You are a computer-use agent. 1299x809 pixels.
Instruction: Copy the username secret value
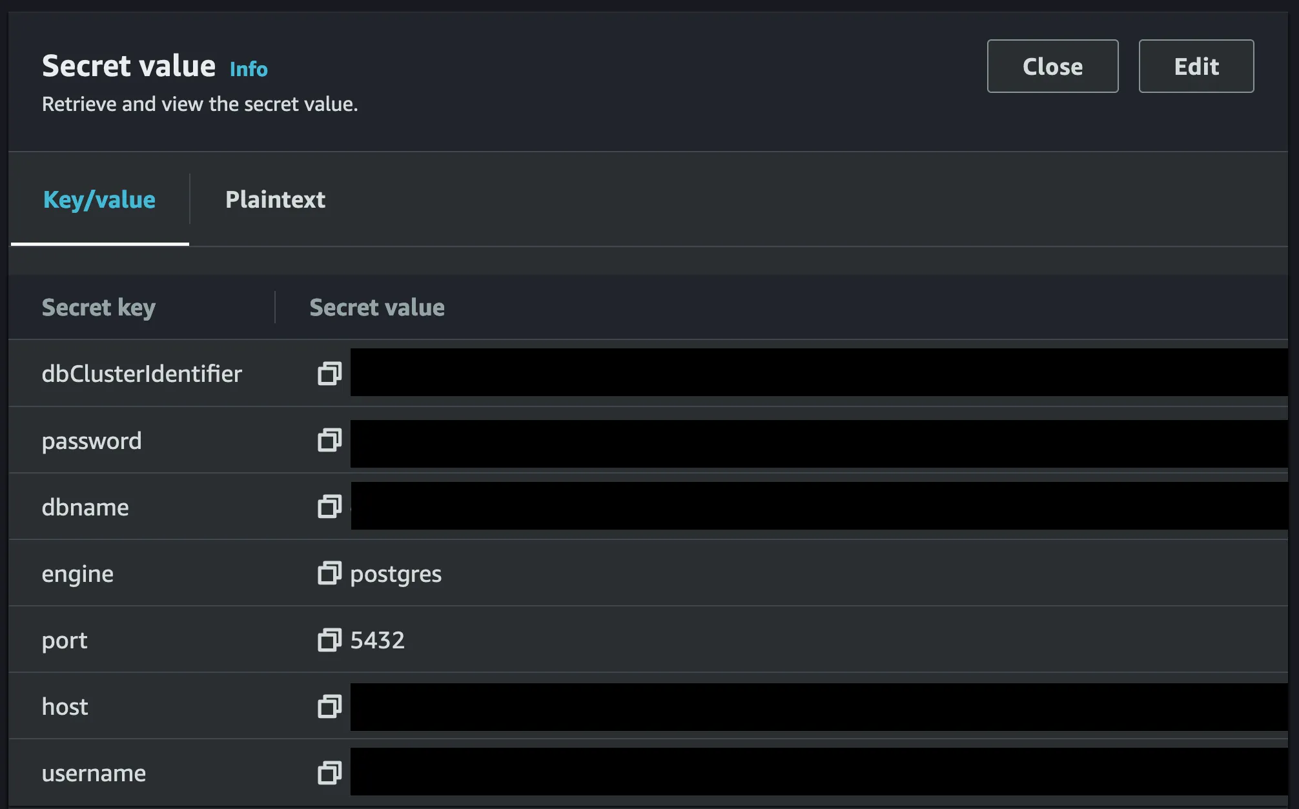[329, 773]
